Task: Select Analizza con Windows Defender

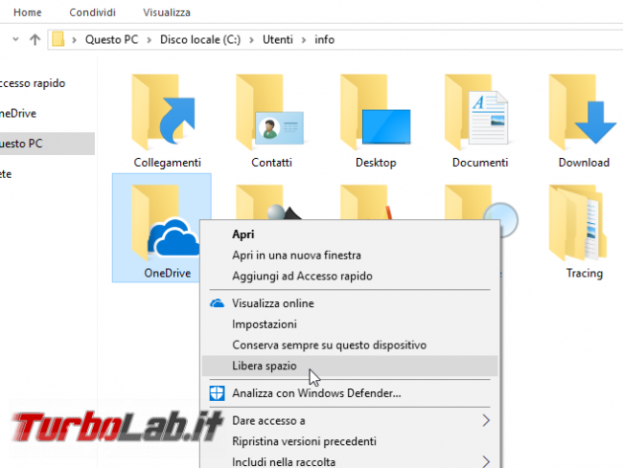Action: (350, 393)
